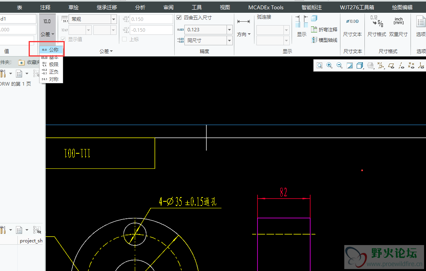The width and height of the screenshot is (426, 271).
Task: Toggle datum point display eye icon
Action: (411, 65)
